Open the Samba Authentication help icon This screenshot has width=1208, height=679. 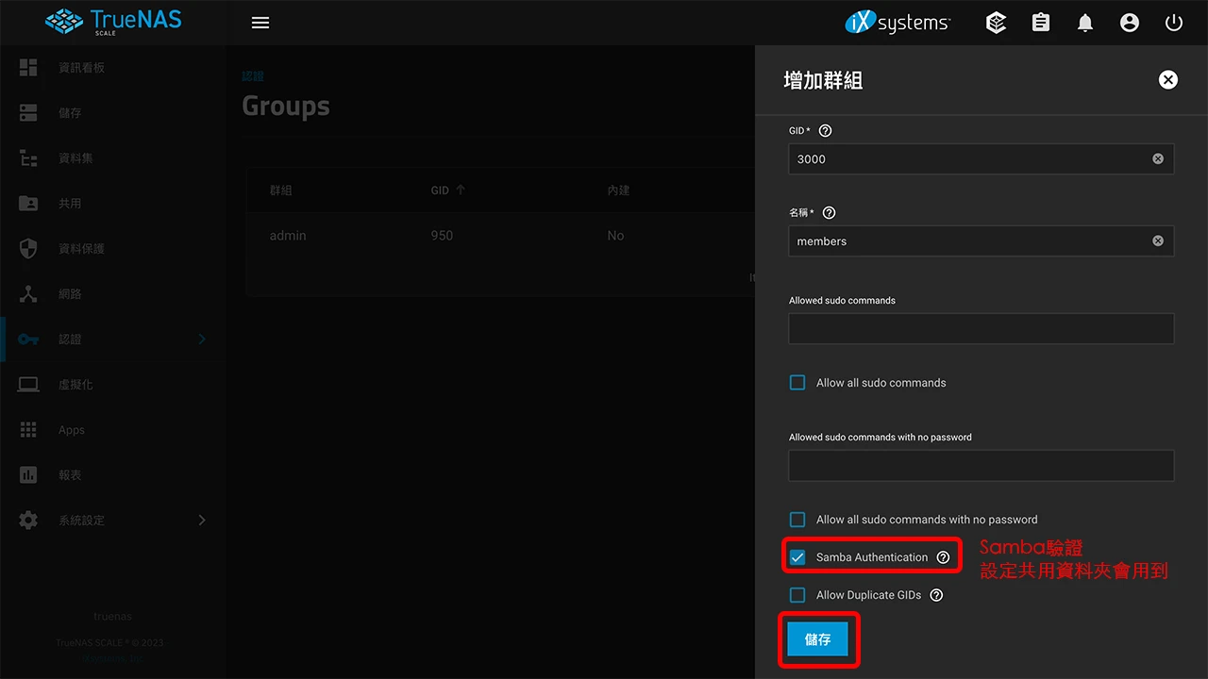coord(943,557)
